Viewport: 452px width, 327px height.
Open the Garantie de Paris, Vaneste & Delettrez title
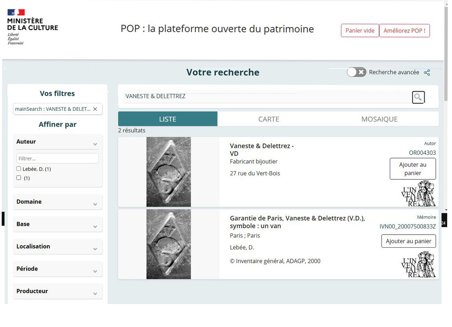tap(297, 222)
